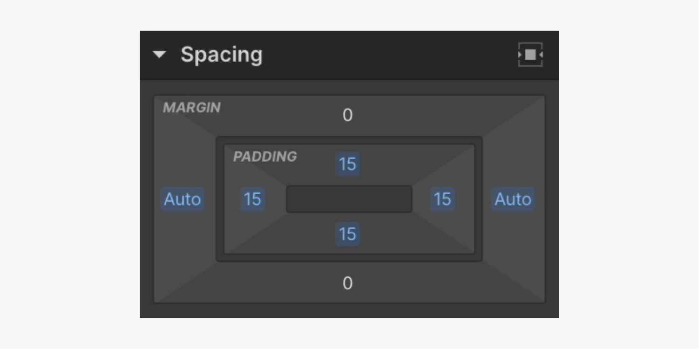
Task: Click the Spacing section title text
Action: [x=222, y=55]
